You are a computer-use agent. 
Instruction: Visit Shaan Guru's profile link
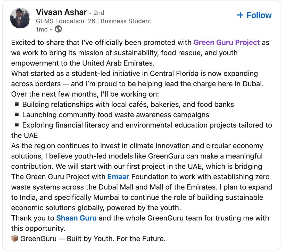[76, 218]
